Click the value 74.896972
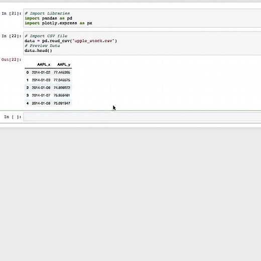Image resolution: width=261 pixels, height=261 pixels. 62,88
